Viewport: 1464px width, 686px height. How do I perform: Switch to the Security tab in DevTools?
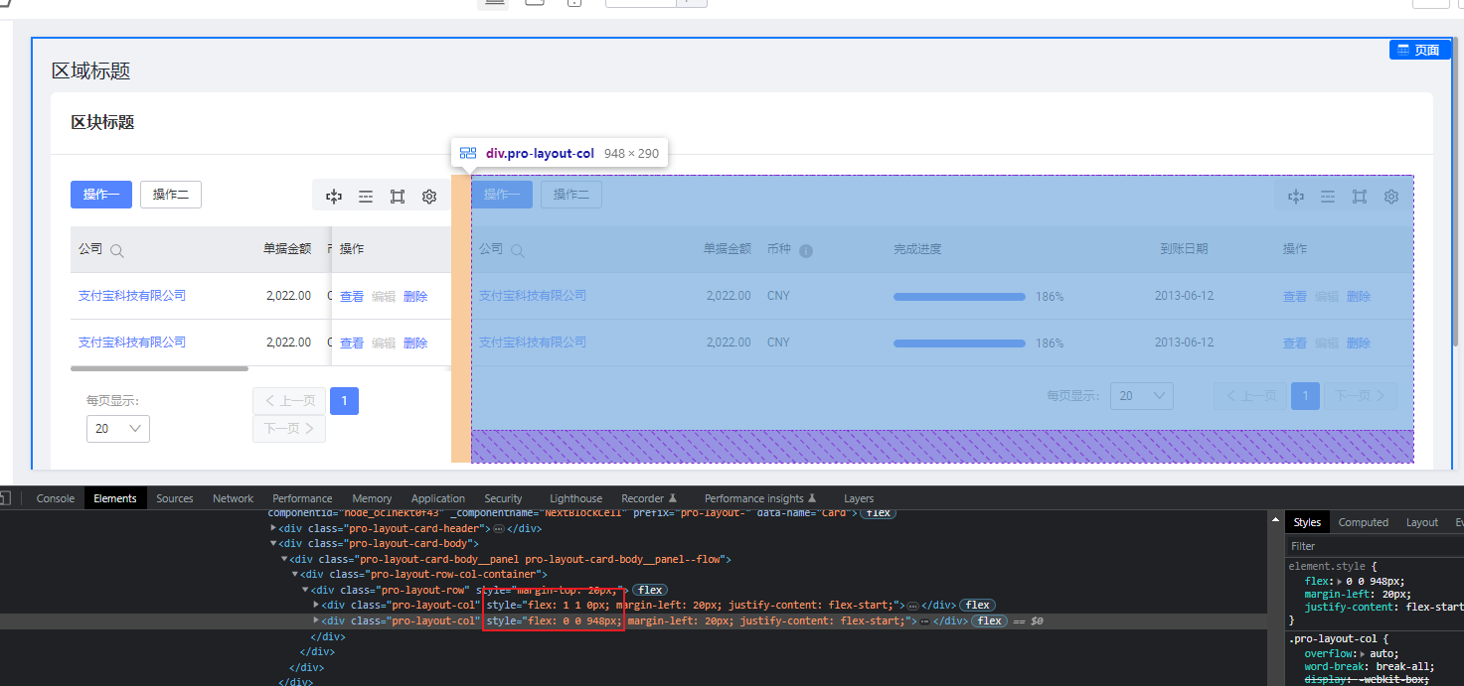tap(503, 498)
